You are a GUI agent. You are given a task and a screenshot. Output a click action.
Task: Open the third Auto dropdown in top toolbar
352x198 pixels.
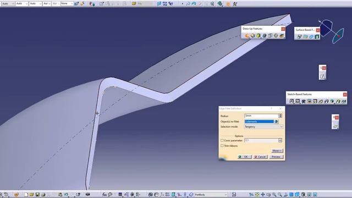[x=35, y=4]
